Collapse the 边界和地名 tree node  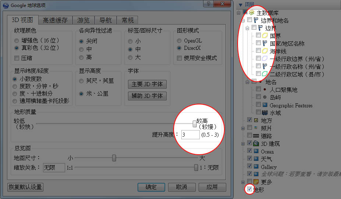[243, 21]
